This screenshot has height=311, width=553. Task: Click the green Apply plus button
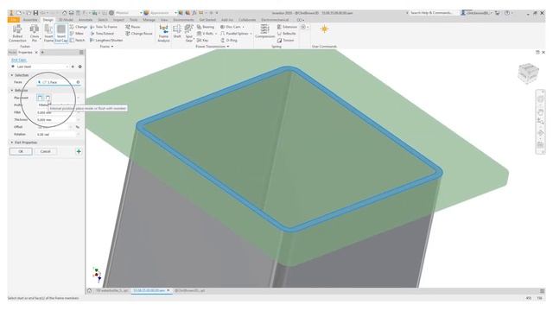79,152
